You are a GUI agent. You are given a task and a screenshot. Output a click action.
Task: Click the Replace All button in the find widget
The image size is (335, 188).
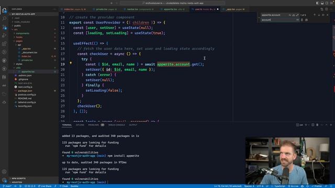coord(306,20)
